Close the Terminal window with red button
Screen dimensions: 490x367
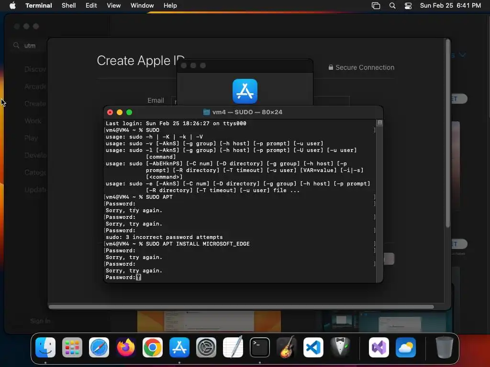tap(110, 112)
